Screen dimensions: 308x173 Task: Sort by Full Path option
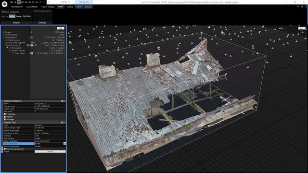coord(26,16)
